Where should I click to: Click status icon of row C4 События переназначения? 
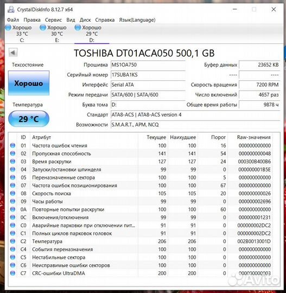(x=12, y=249)
